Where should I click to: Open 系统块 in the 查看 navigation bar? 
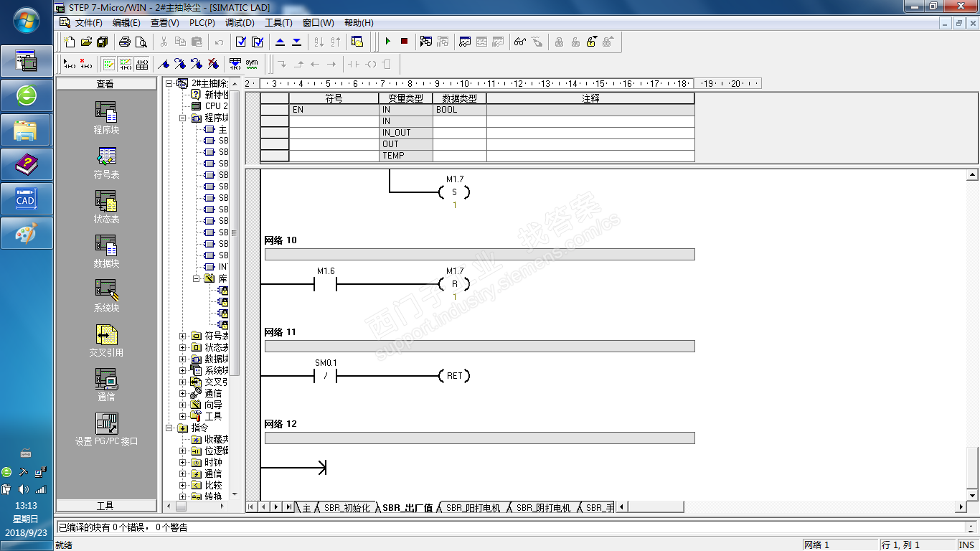click(106, 296)
